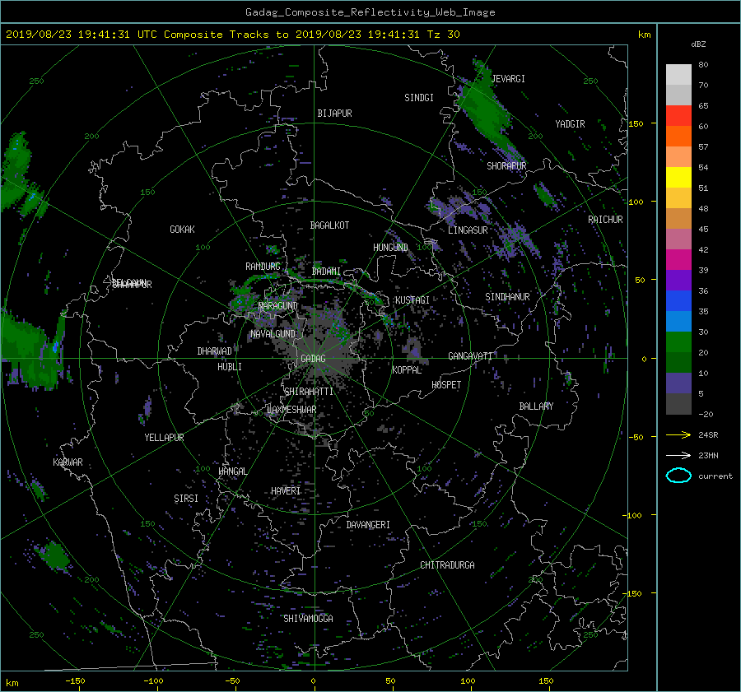Click the NAVALGUND town label
Image resolution: width=741 pixels, height=692 pixels.
pos(273,334)
